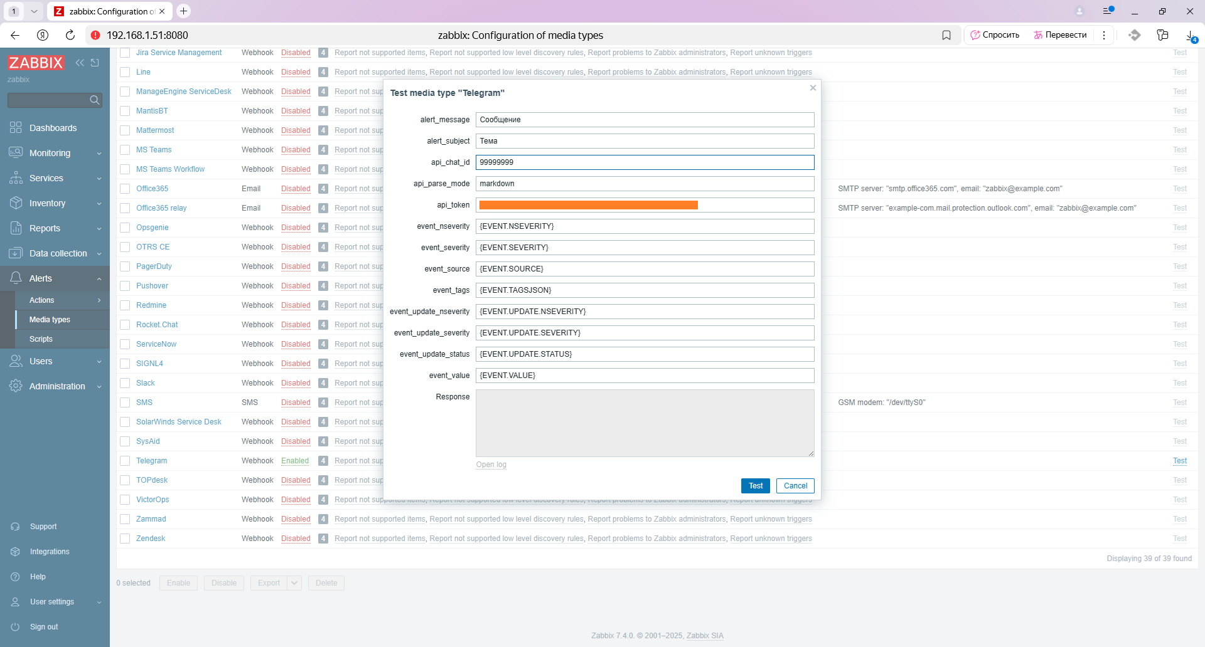This screenshot has width=1205, height=647.
Task: Select the Zendesk row checkbox
Action: pos(125,539)
